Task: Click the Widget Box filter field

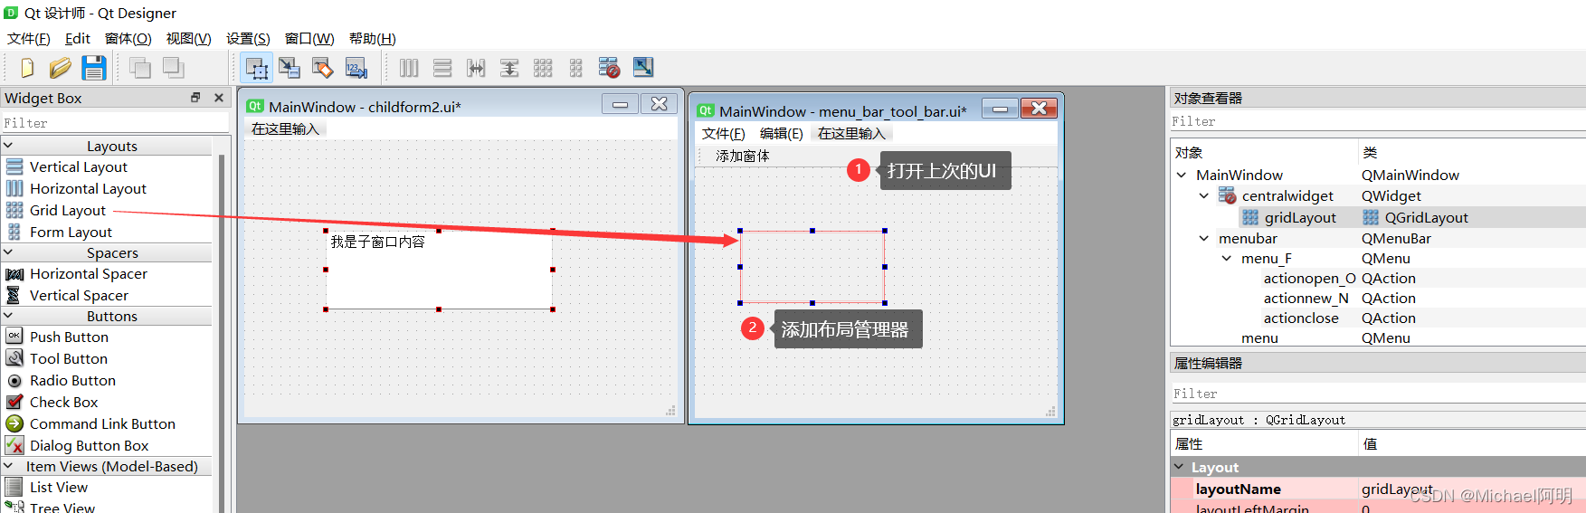Action: [x=114, y=123]
